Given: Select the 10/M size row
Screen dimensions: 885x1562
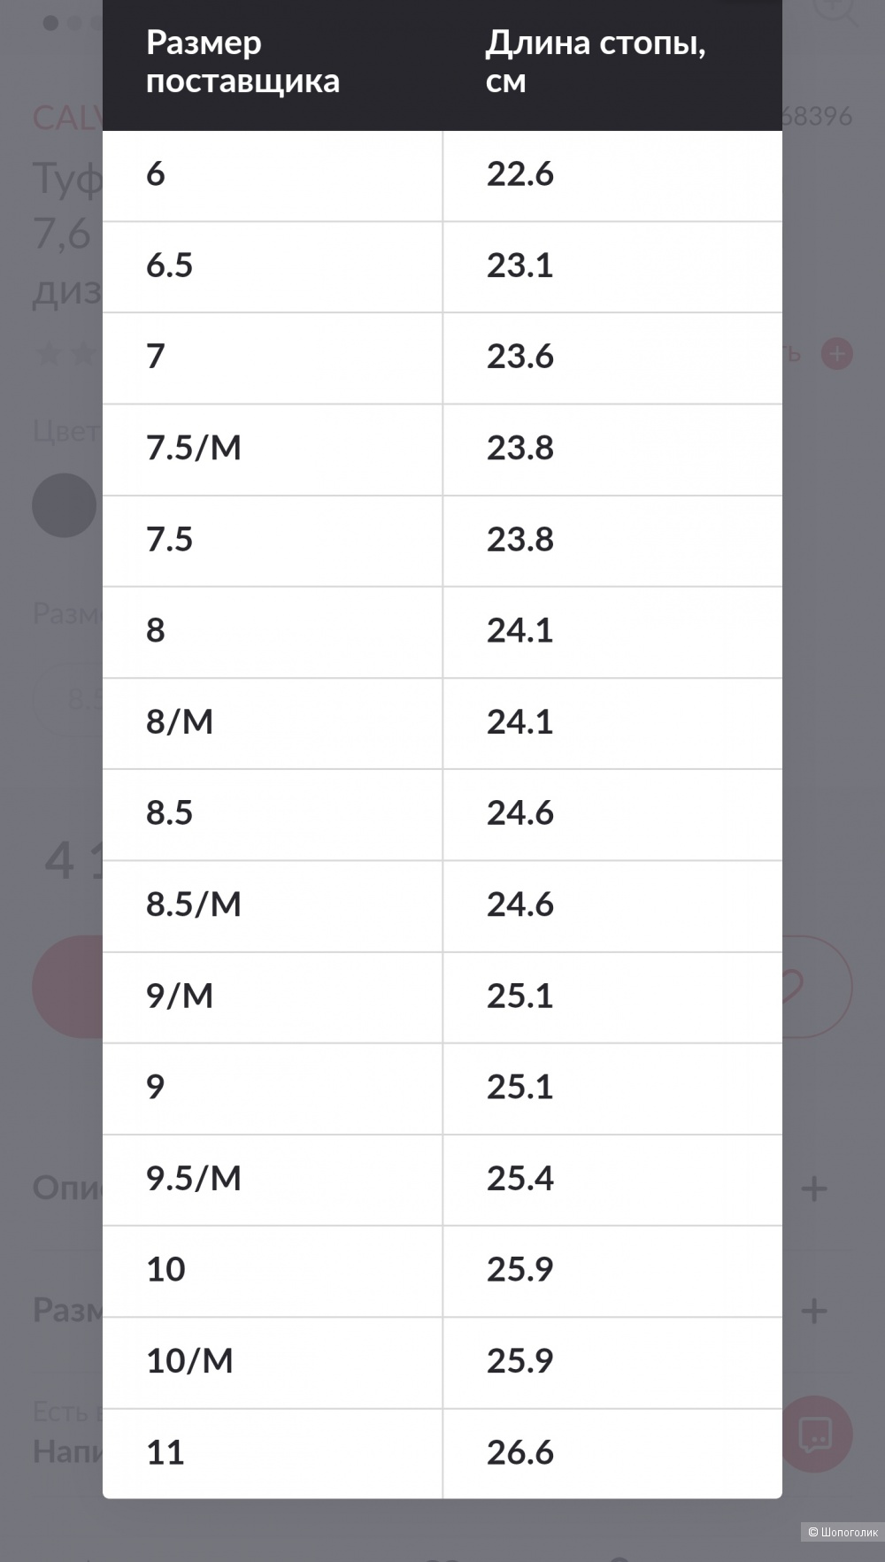Looking at the screenshot, I should pos(442,1362).
